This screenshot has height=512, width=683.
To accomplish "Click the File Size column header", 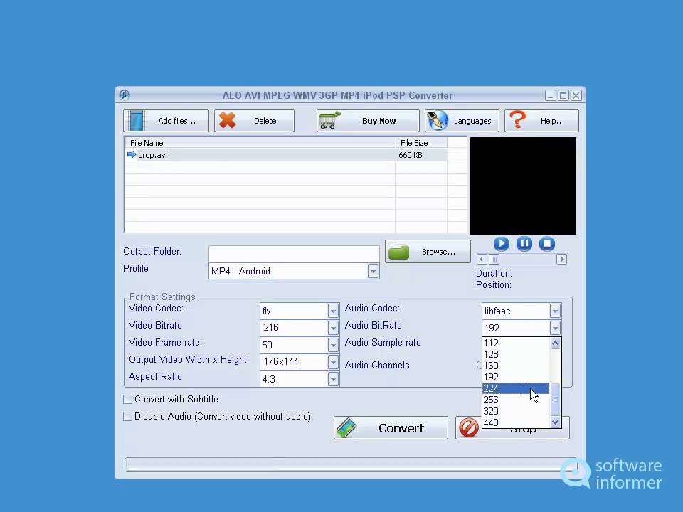I will pos(421,143).
